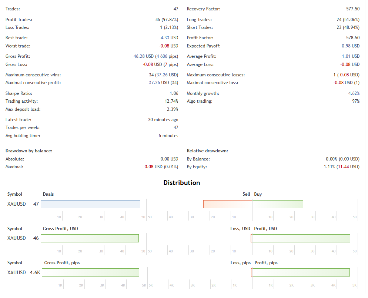The height and width of the screenshot is (298, 368).
Task: Click XAUUSD symbol in the Deals row
Action: click(x=17, y=204)
